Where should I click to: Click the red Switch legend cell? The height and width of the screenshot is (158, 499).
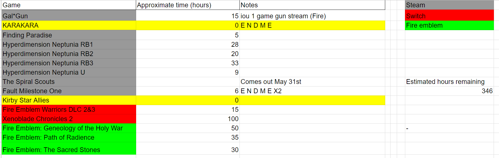coord(449,15)
